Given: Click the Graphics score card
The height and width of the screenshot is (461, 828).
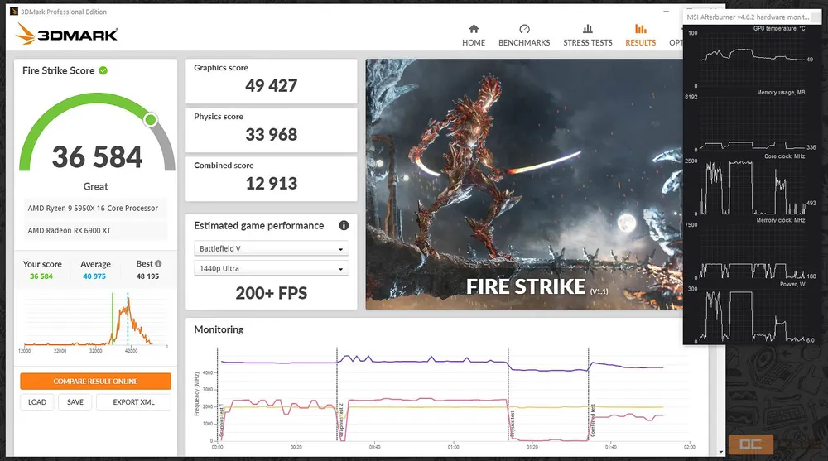Looking at the screenshot, I should (x=271, y=80).
